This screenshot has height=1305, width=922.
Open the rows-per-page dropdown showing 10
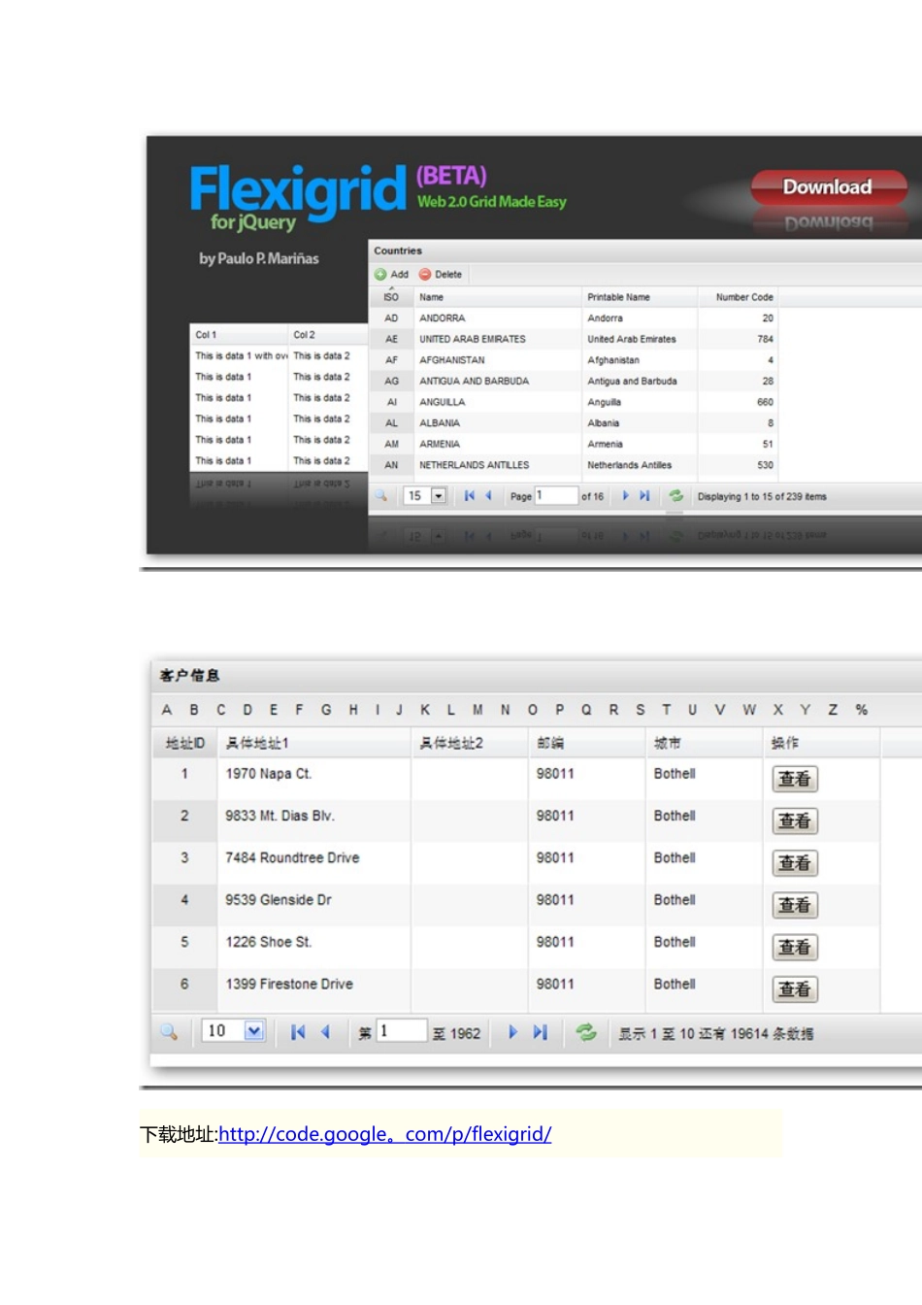pos(234,1031)
